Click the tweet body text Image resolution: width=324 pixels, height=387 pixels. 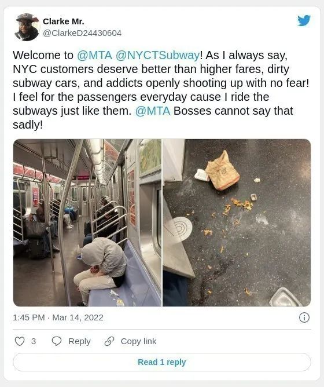(x=161, y=90)
